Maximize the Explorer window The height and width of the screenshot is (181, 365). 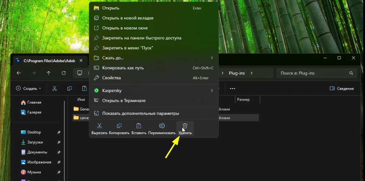[x=339, y=58]
